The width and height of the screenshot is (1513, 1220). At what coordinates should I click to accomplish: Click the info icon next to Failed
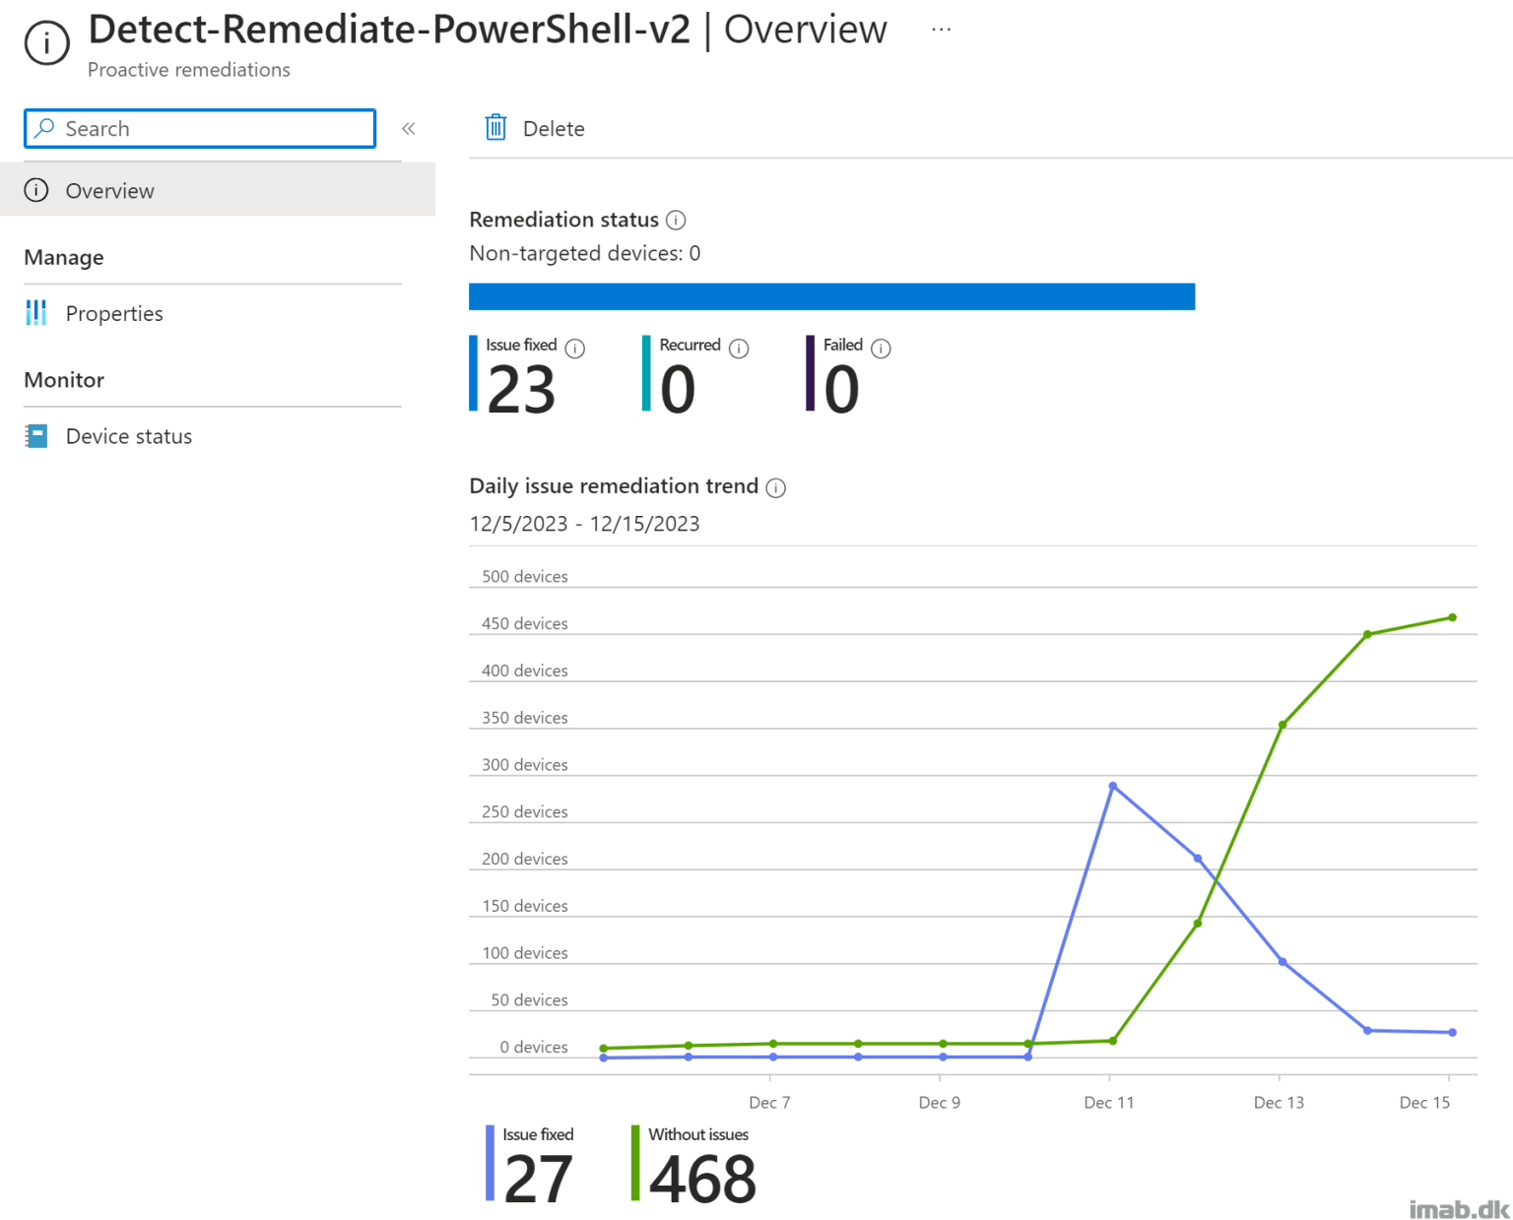click(880, 348)
